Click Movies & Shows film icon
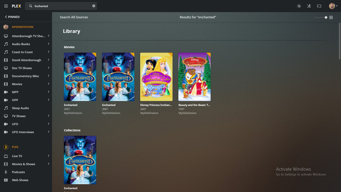The image size is (341, 192). (x=6, y=164)
